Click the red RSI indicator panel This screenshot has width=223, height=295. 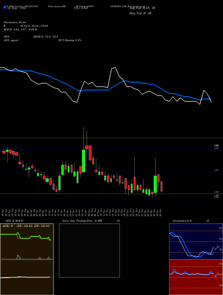(x=196, y=277)
